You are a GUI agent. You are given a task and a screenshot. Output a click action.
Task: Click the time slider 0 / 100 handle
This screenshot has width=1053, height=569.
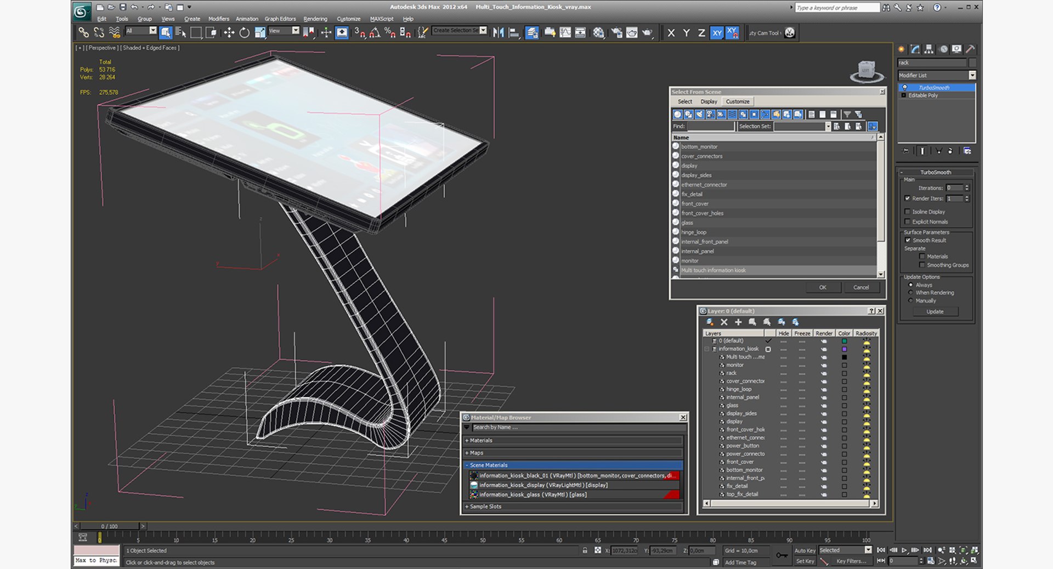click(109, 526)
